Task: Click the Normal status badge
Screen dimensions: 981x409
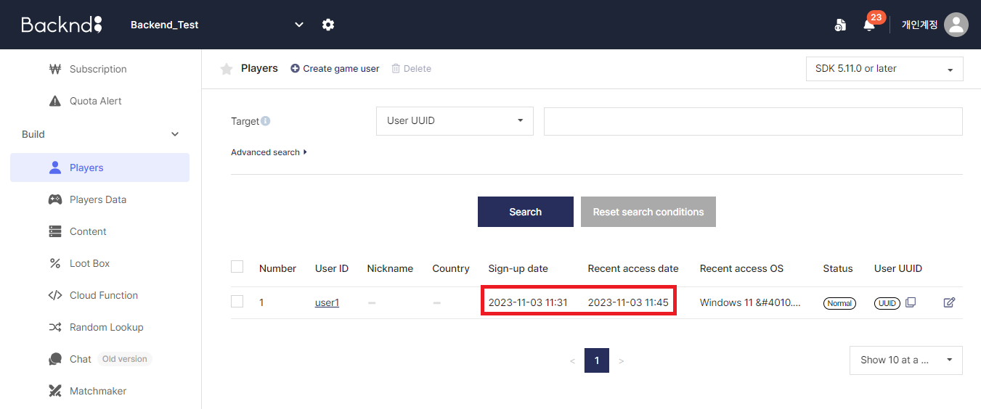Action: 839,303
